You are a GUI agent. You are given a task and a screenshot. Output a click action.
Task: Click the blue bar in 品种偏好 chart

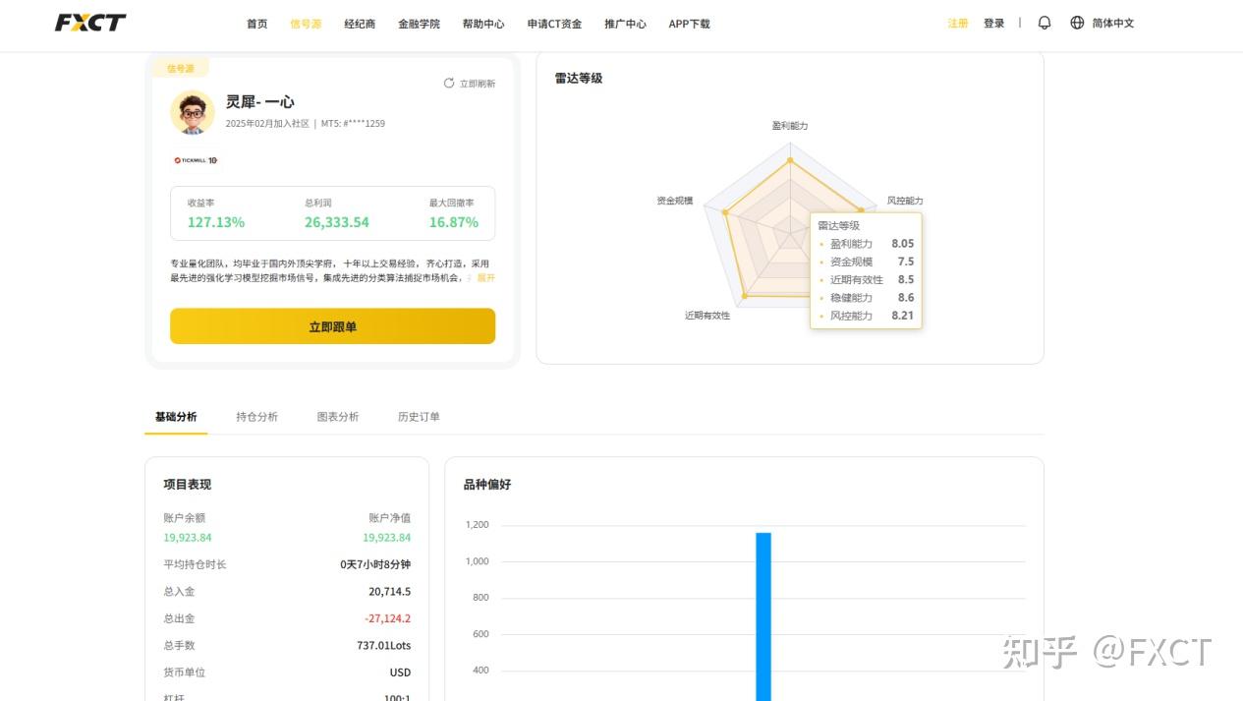pyautogui.click(x=763, y=616)
